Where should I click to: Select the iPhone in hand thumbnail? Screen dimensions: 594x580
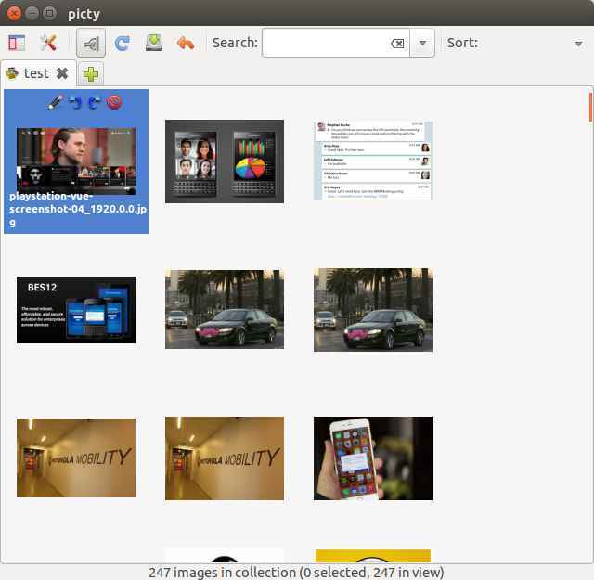(x=373, y=458)
